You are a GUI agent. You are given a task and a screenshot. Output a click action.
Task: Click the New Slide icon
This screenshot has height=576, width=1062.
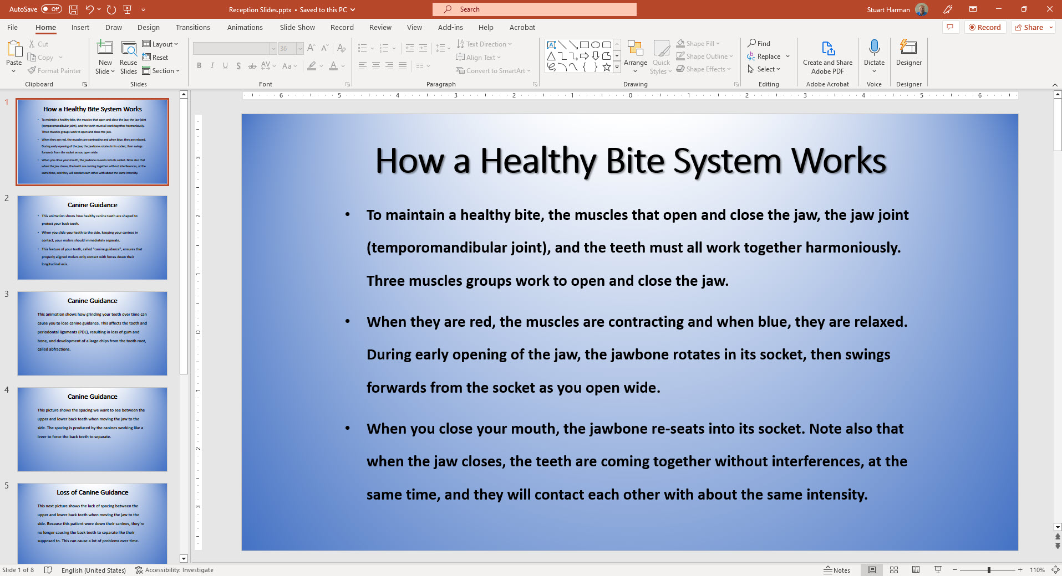coord(105,49)
